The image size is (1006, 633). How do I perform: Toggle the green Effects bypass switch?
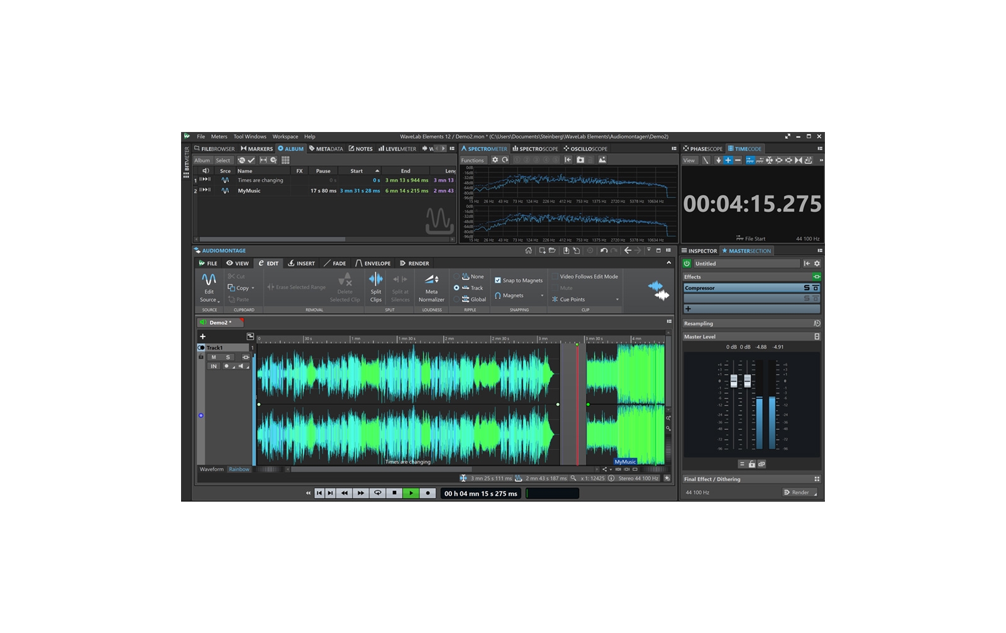(x=817, y=277)
